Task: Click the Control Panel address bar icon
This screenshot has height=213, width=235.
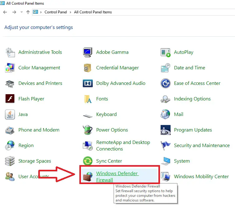Action: (x=35, y=12)
